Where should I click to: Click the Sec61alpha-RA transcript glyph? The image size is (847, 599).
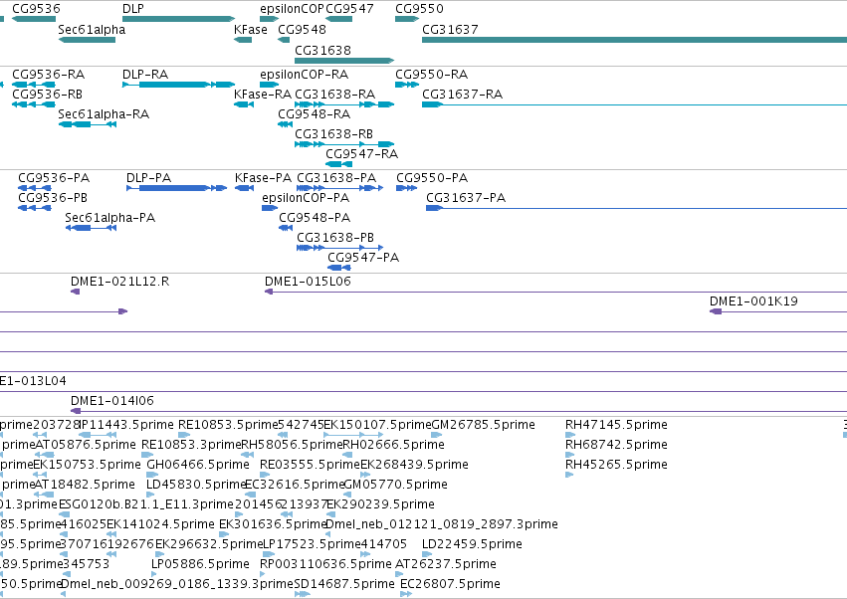point(87,124)
